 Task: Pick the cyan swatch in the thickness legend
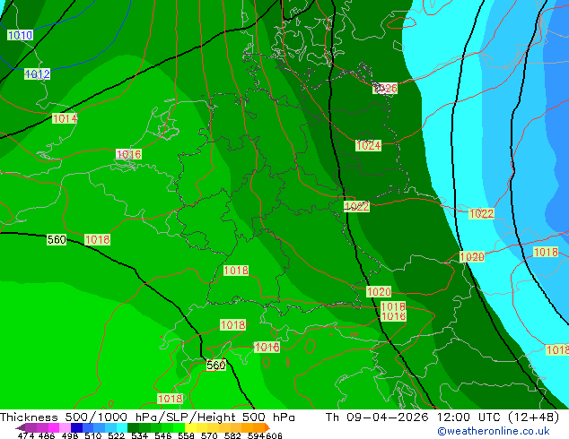click(x=122, y=427)
